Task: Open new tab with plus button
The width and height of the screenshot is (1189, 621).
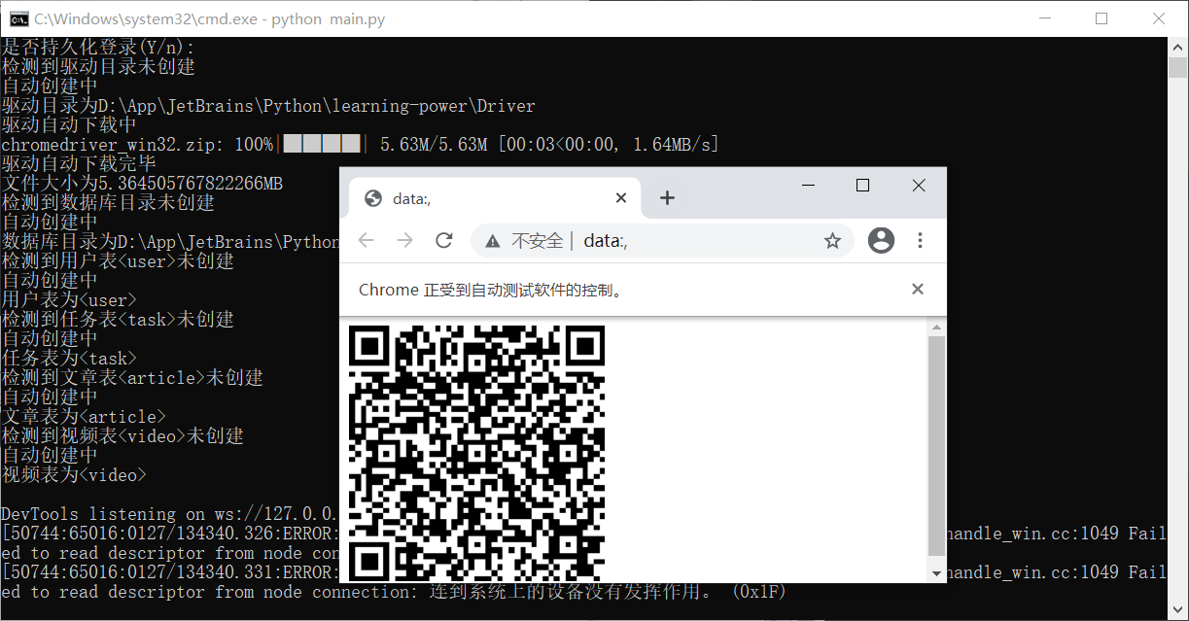Action: (x=667, y=197)
